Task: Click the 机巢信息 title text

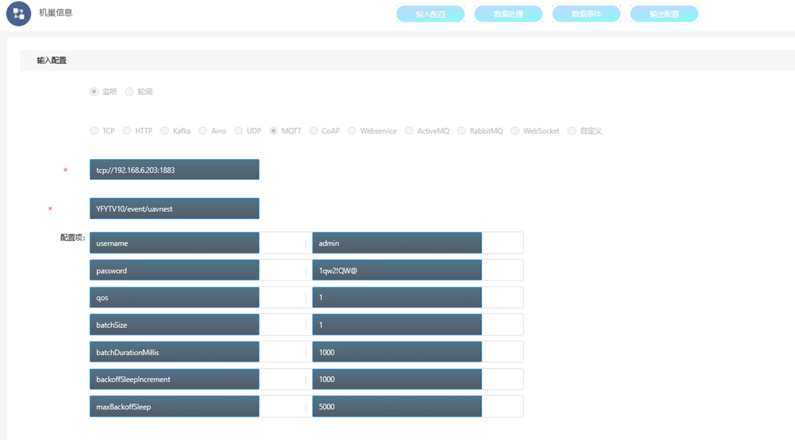Action: click(56, 12)
